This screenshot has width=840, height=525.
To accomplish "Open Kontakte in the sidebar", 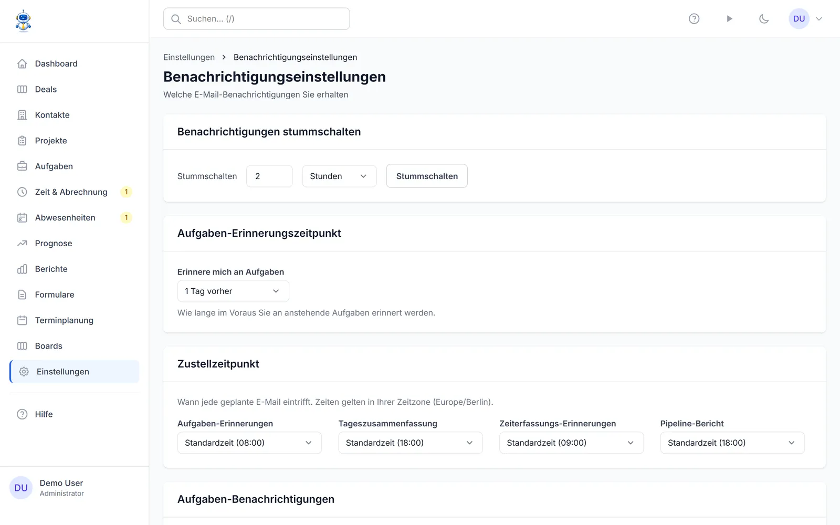I will [x=75, y=115].
